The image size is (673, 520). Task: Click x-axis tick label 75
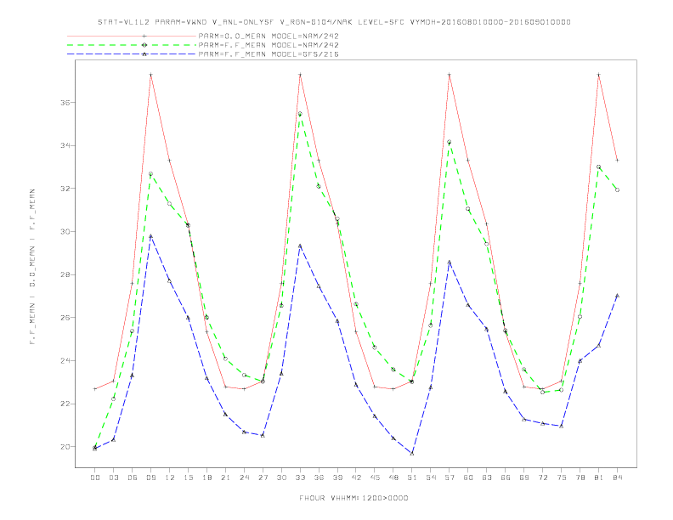pos(562,478)
